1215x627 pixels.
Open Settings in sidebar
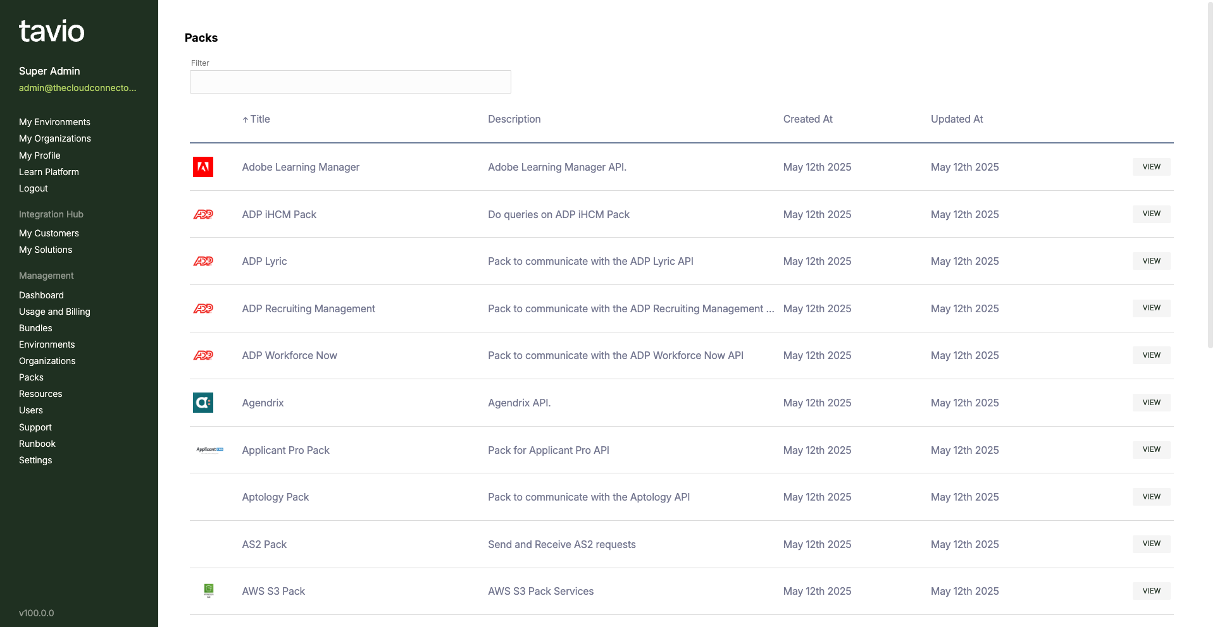click(35, 460)
